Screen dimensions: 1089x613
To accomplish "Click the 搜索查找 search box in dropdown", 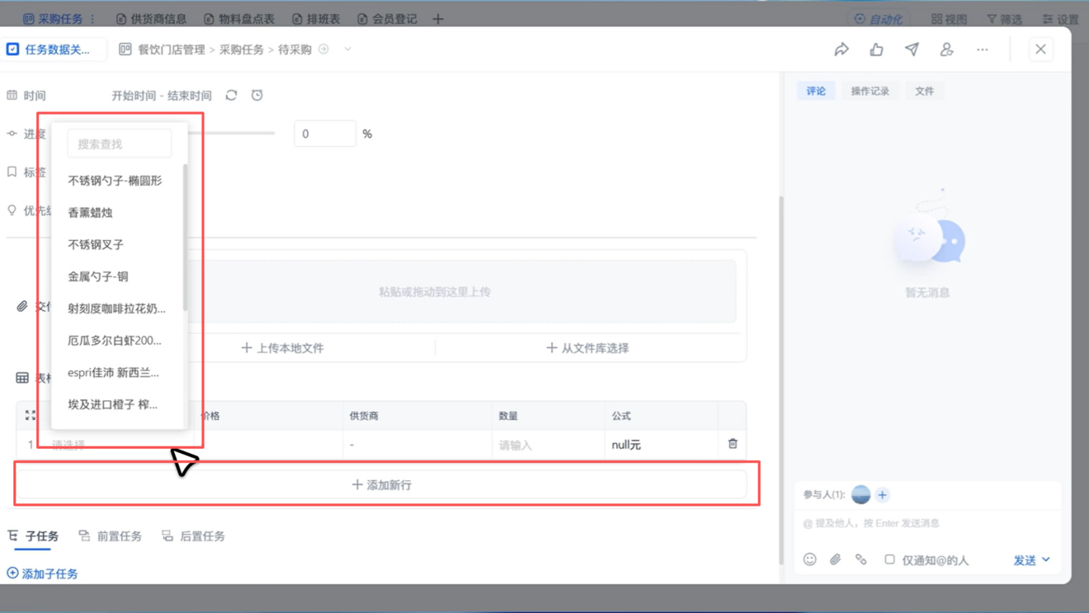I will coord(120,144).
